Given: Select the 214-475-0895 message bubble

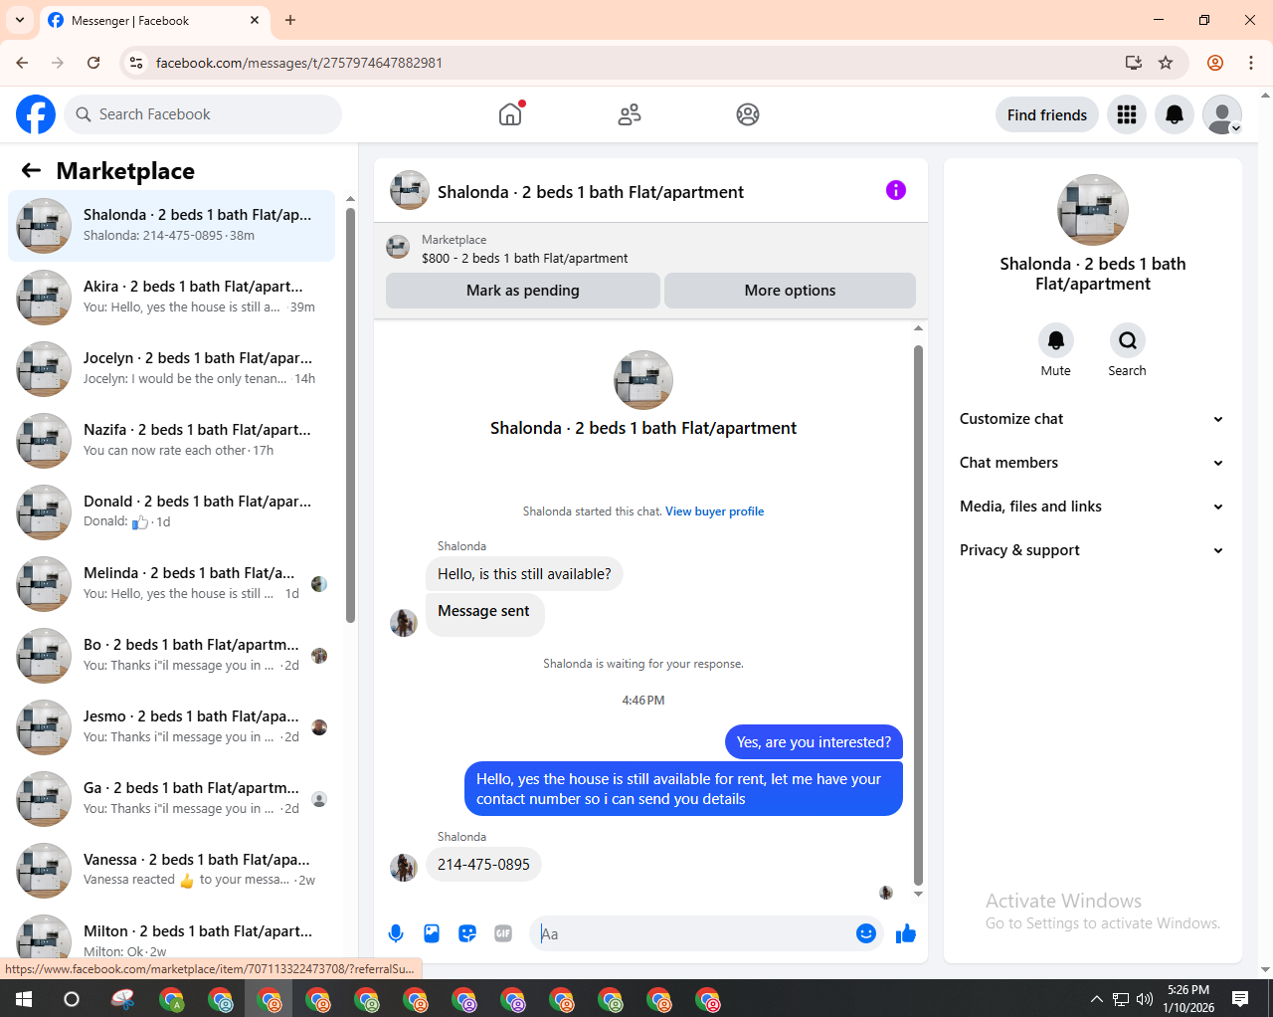Looking at the screenshot, I should tap(483, 865).
